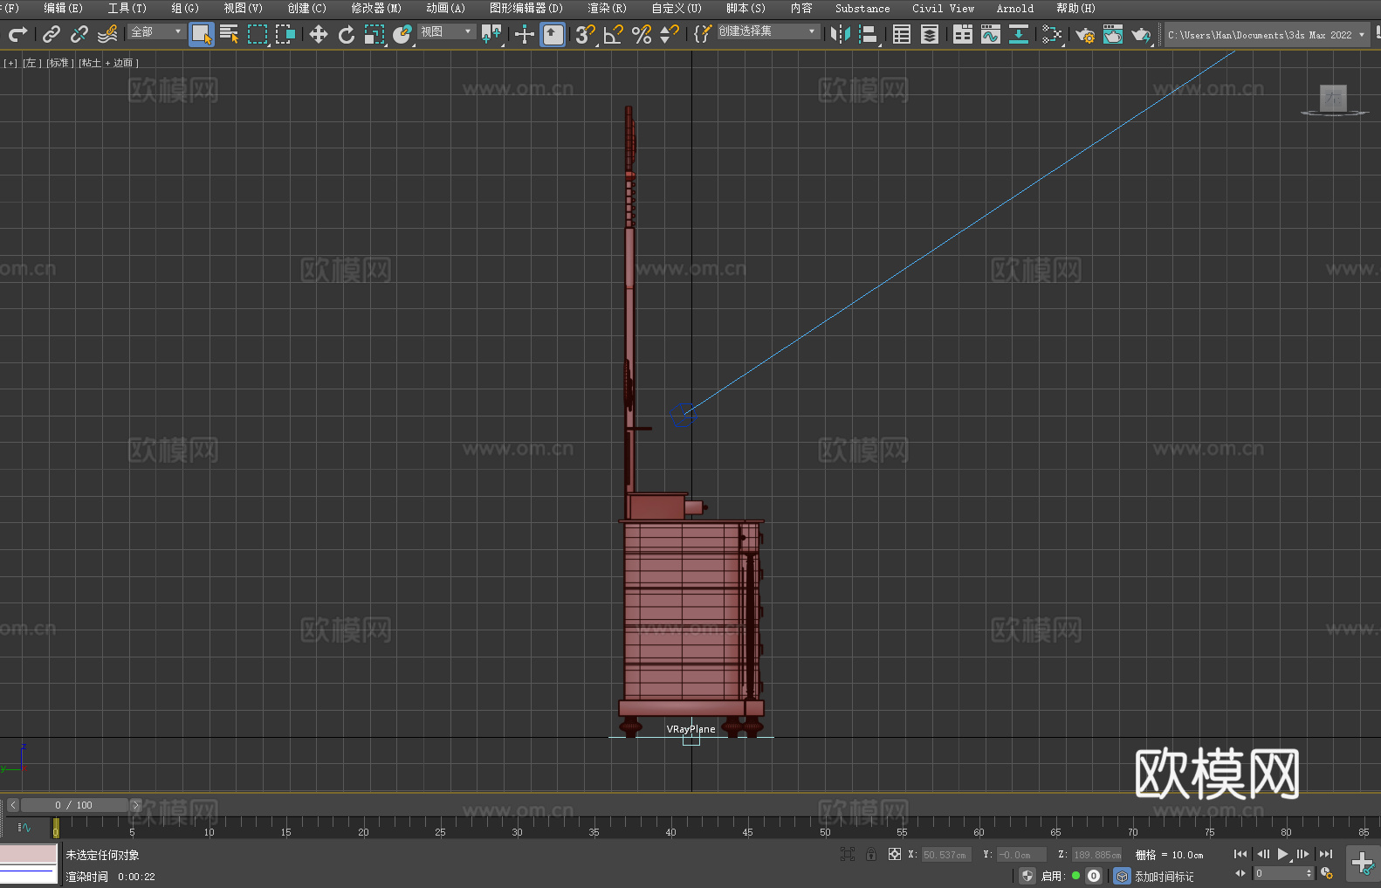This screenshot has width=1381, height=888.
Task: Click the Mirror tool icon
Action: pos(841,34)
